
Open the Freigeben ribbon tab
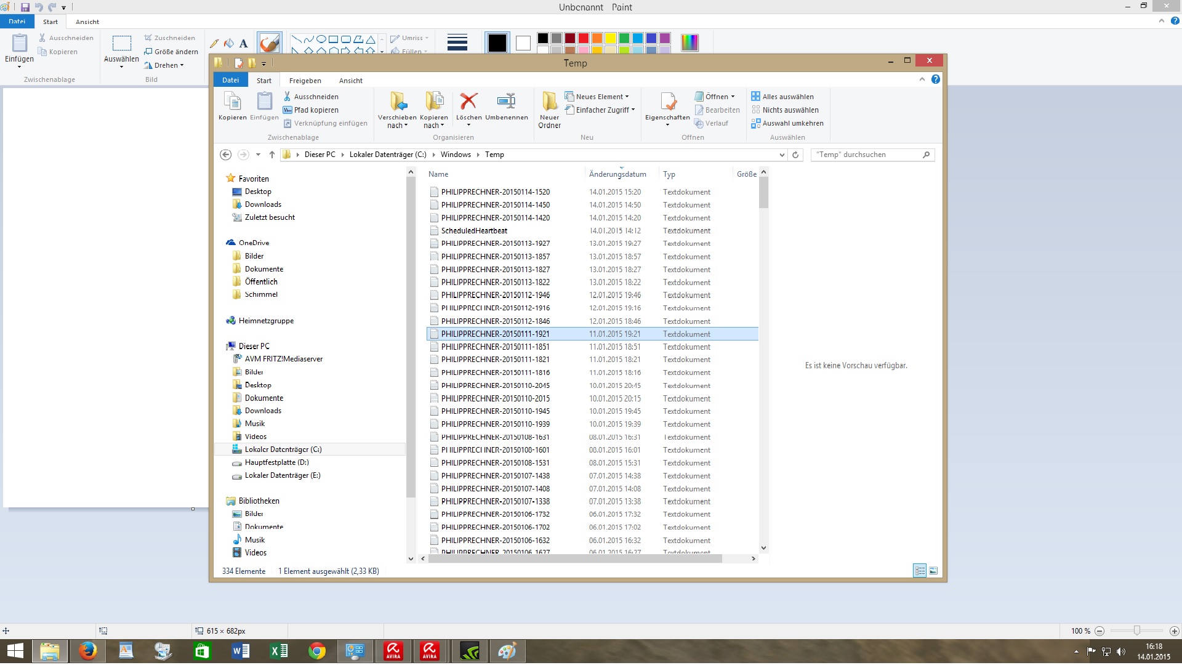point(305,81)
